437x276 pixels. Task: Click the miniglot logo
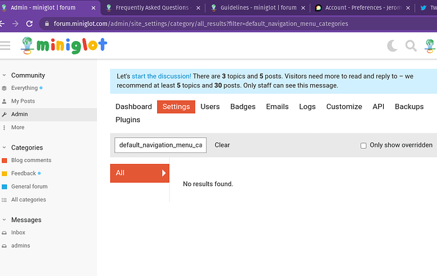64,46
